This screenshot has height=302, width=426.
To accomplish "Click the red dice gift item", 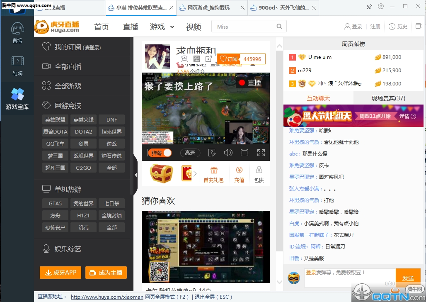I will (x=186, y=173).
